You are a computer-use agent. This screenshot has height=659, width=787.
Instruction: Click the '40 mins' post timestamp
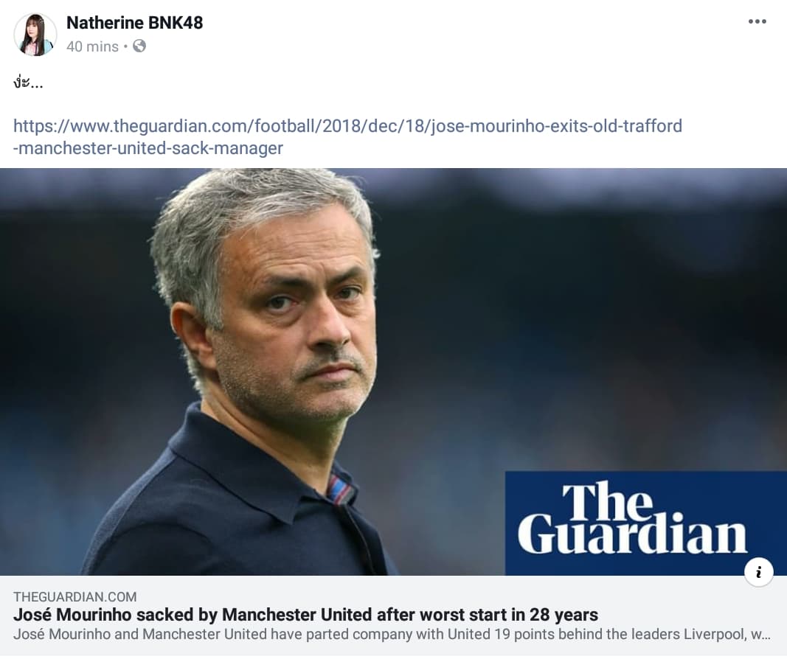tap(92, 46)
